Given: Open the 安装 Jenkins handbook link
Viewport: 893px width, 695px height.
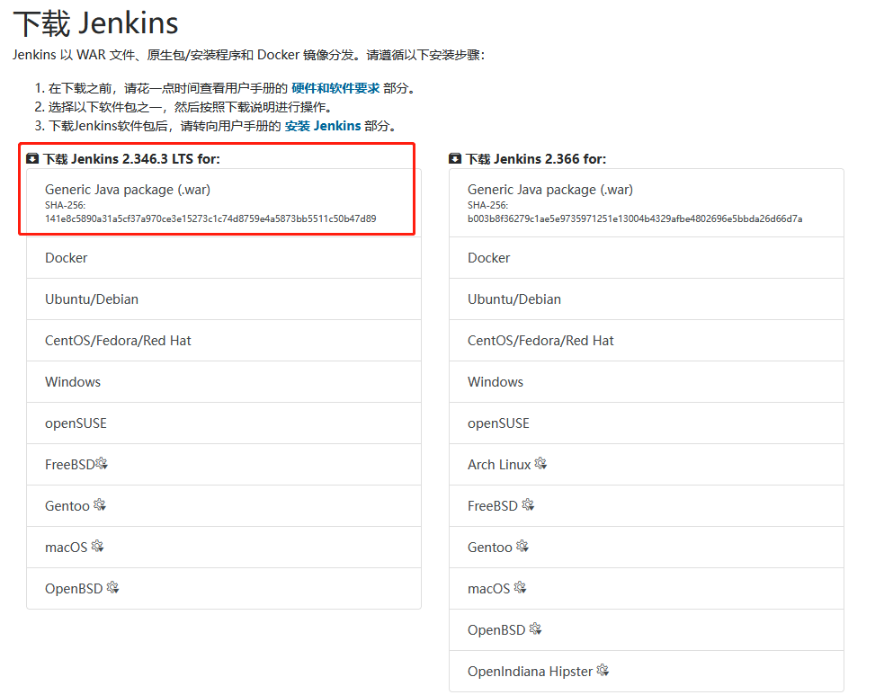Looking at the screenshot, I should [x=322, y=126].
